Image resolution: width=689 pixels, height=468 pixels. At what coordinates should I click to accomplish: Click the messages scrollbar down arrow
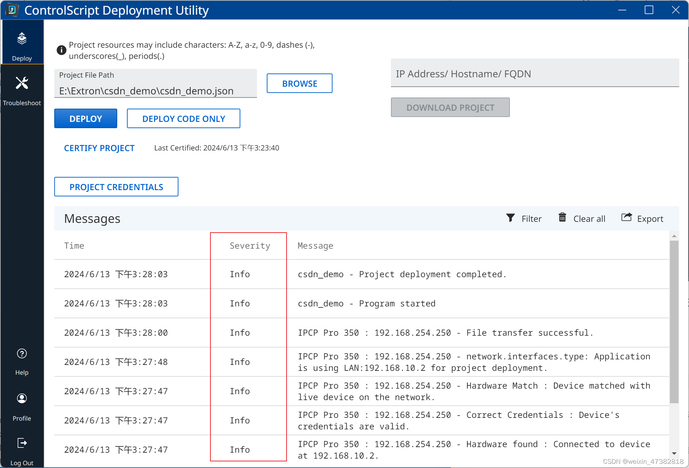pyautogui.click(x=674, y=453)
